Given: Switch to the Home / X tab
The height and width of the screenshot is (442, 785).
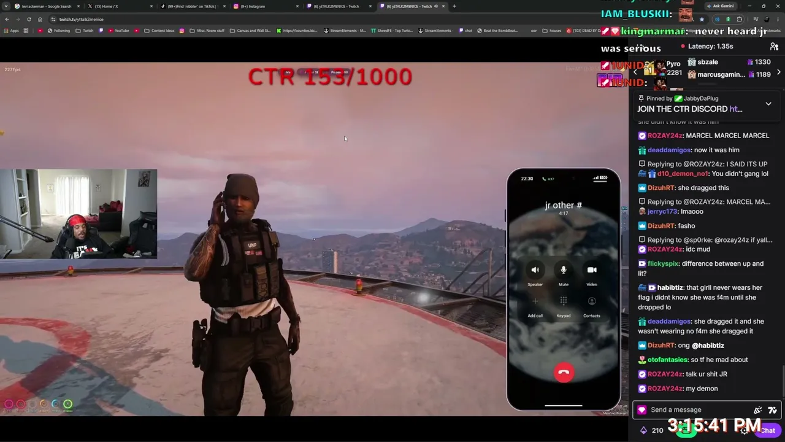Looking at the screenshot, I should pyautogui.click(x=120, y=6).
